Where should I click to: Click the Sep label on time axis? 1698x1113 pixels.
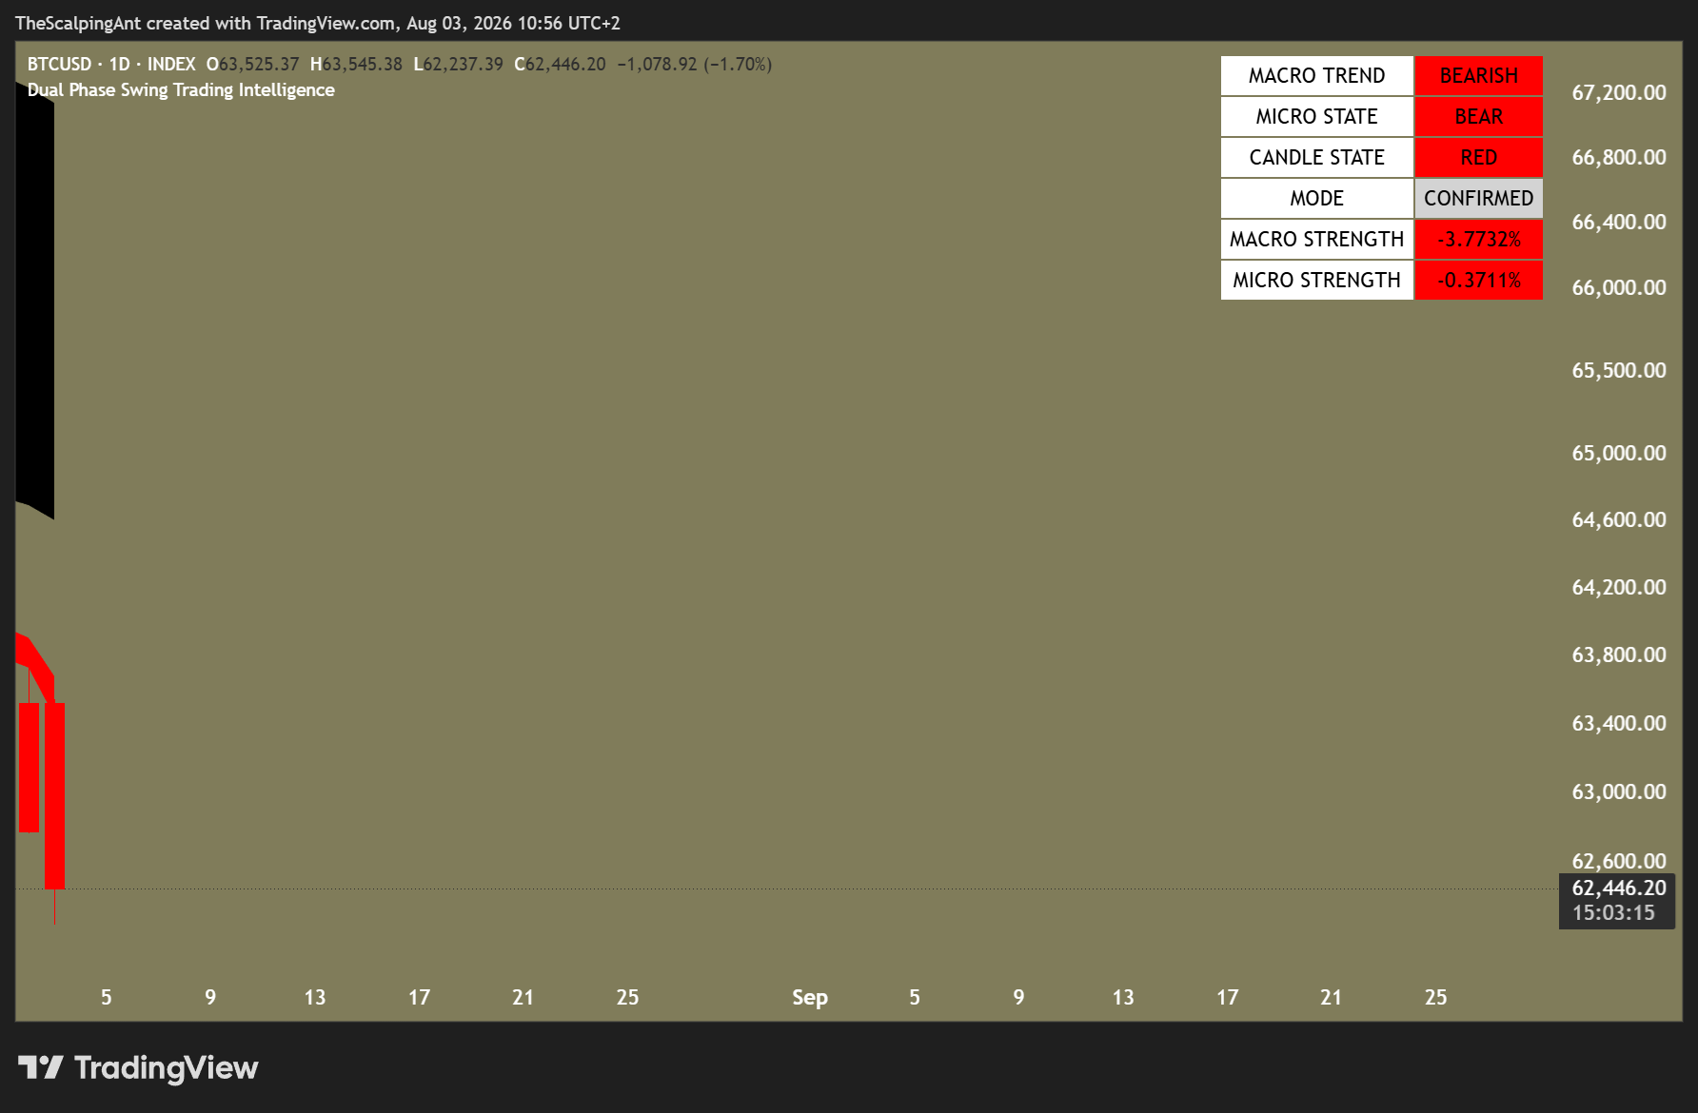pos(810,997)
